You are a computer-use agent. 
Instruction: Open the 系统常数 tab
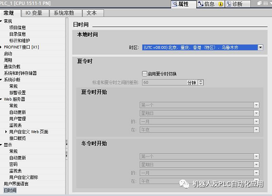click(x=66, y=13)
